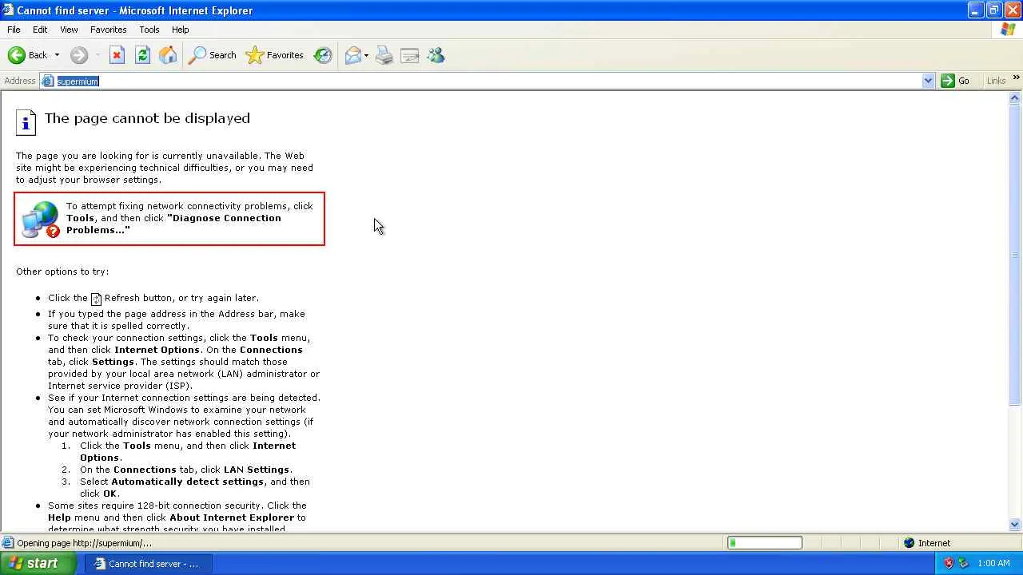Open the Favorites star toolbar button
The height and width of the screenshot is (575, 1023).
(x=274, y=55)
